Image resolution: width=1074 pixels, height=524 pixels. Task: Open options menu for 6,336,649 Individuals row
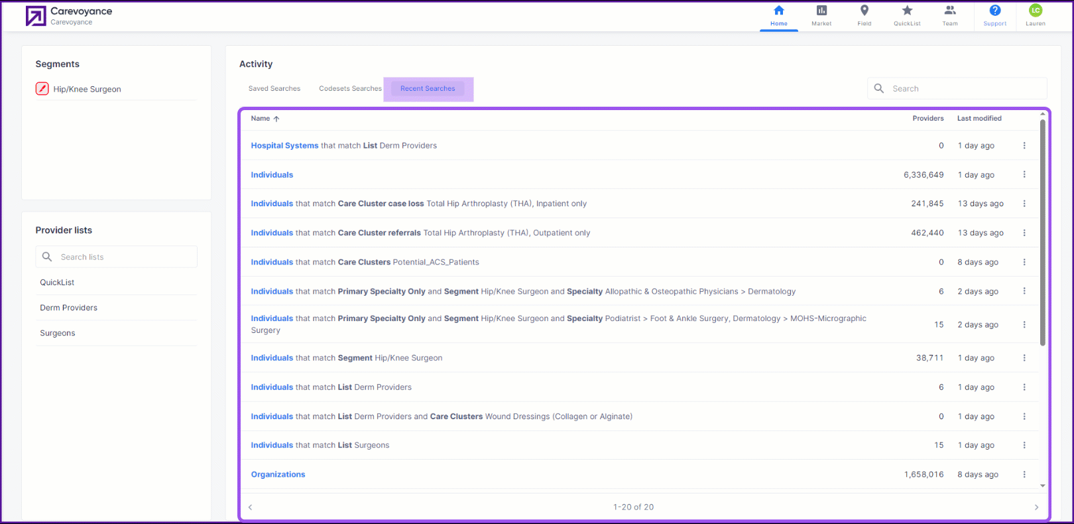(1024, 174)
